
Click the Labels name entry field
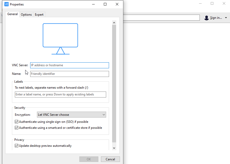click(x=60, y=94)
